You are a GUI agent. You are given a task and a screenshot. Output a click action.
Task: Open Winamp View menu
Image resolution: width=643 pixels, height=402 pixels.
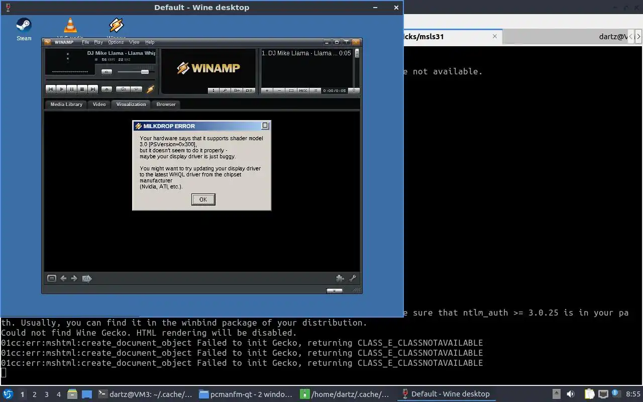coord(134,42)
